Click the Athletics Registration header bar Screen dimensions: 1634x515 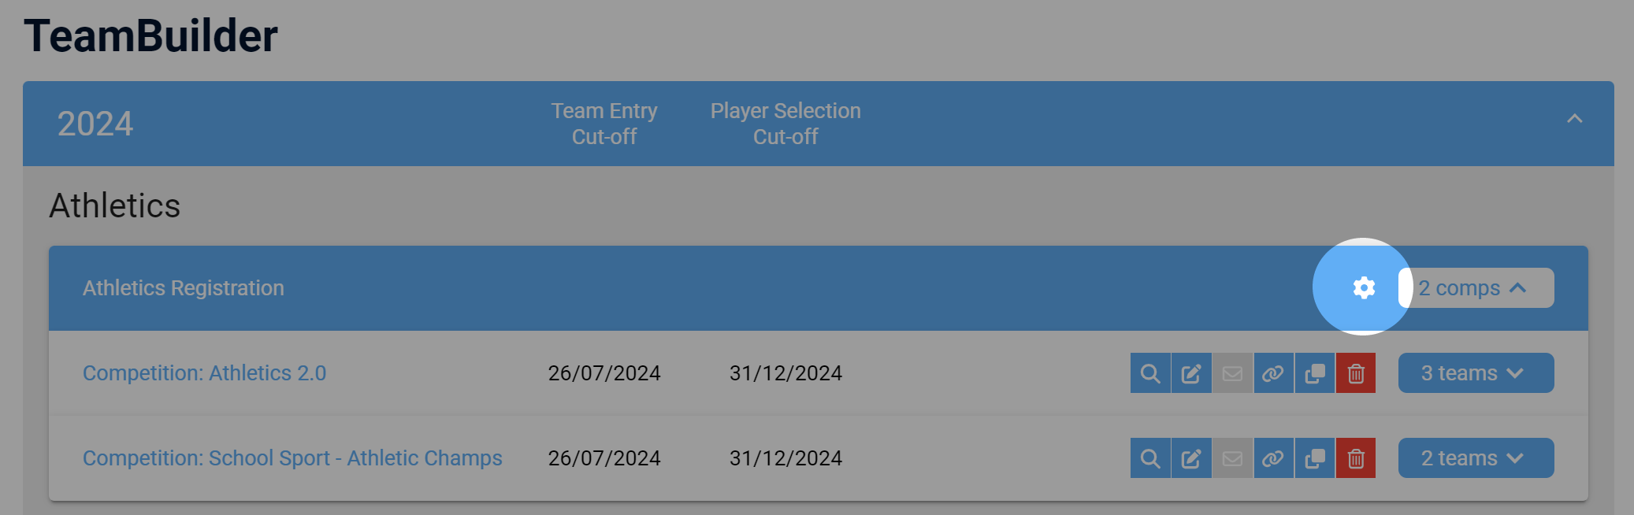coord(818,288)
